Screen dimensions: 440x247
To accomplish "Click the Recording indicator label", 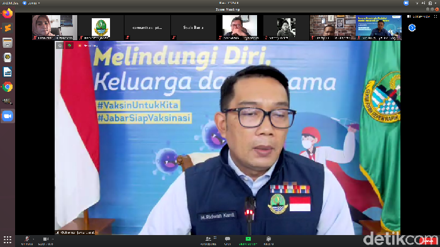I will (88, 45).
